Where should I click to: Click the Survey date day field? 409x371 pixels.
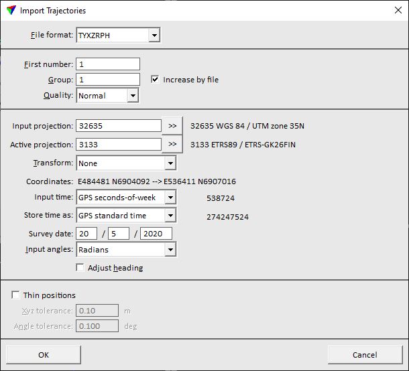(86, 234)
